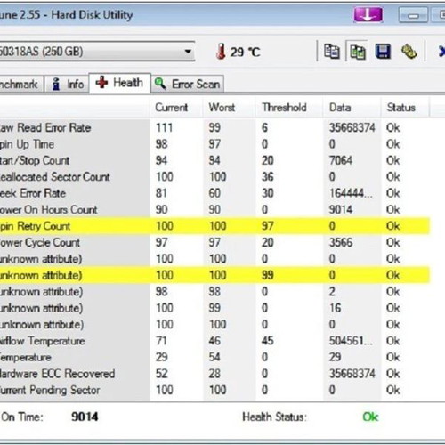
Task: Click the purple download arrow icon
Action: 368,14
